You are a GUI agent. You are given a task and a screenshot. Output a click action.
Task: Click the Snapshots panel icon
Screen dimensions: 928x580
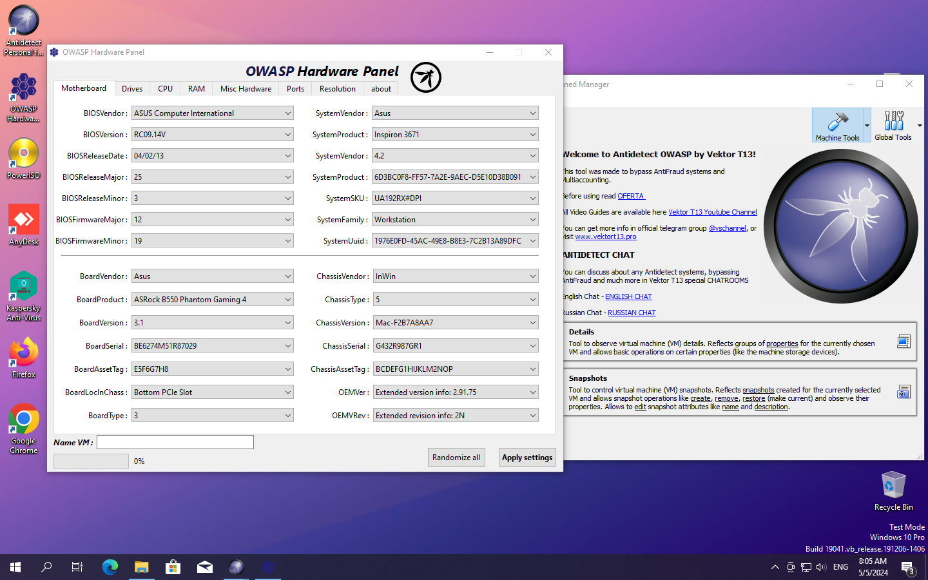[904, 392]
